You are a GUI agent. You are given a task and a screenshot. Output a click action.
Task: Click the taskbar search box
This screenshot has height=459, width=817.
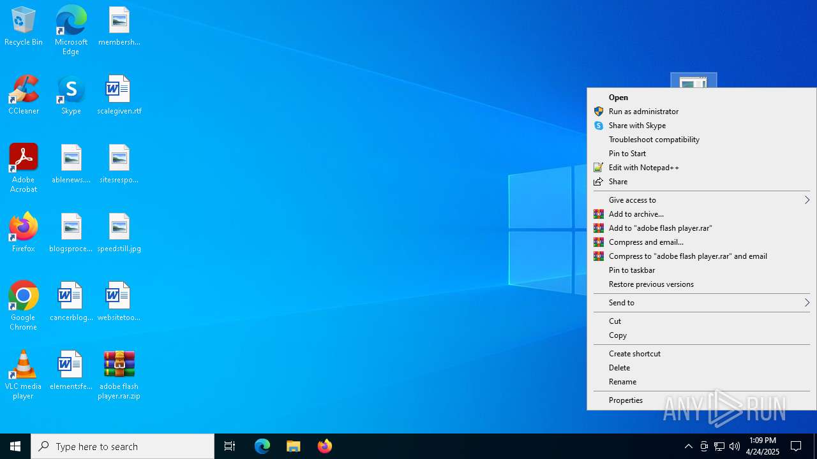(123, 446)
